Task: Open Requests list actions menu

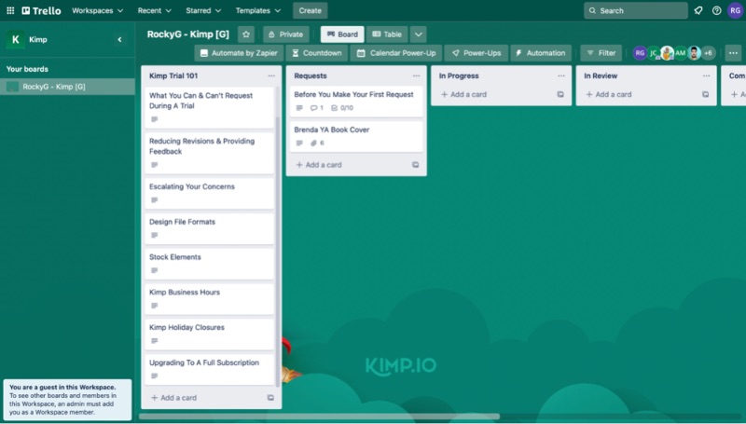Action: pyautogui.click(x=416, y=75)
